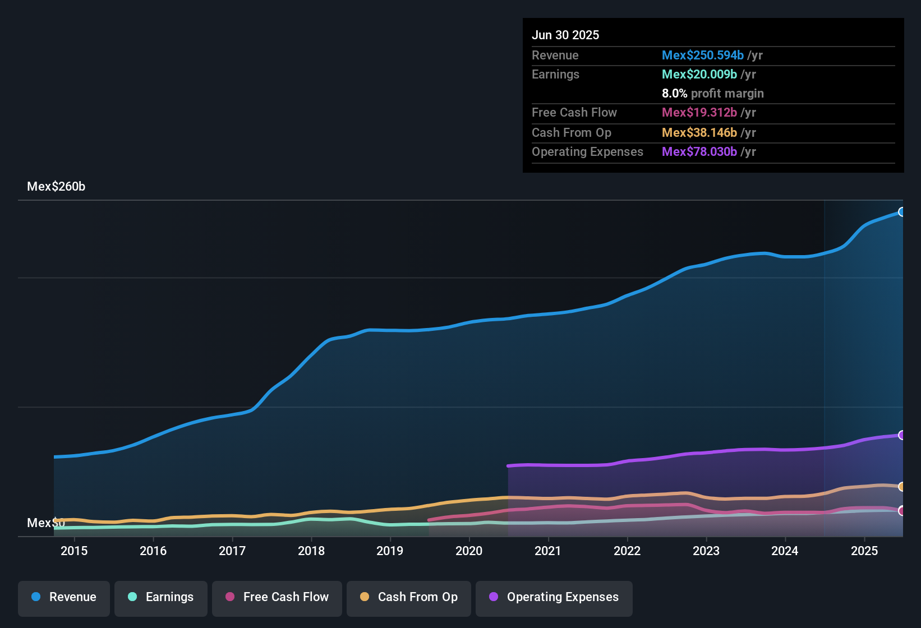
Task: Toggle the Operating Expenses series visibility
Action: coord(554,597)
